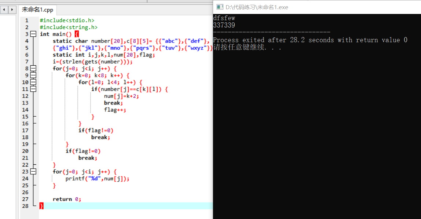The image size is (421, 219).
Task: Click the console input line dfsfew
Action: [224, 18]
